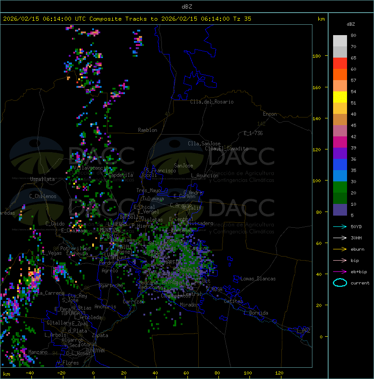Click the 100 km vertical axis tick label
This screenshot has height=379, width=374.
tap(316, 181)
